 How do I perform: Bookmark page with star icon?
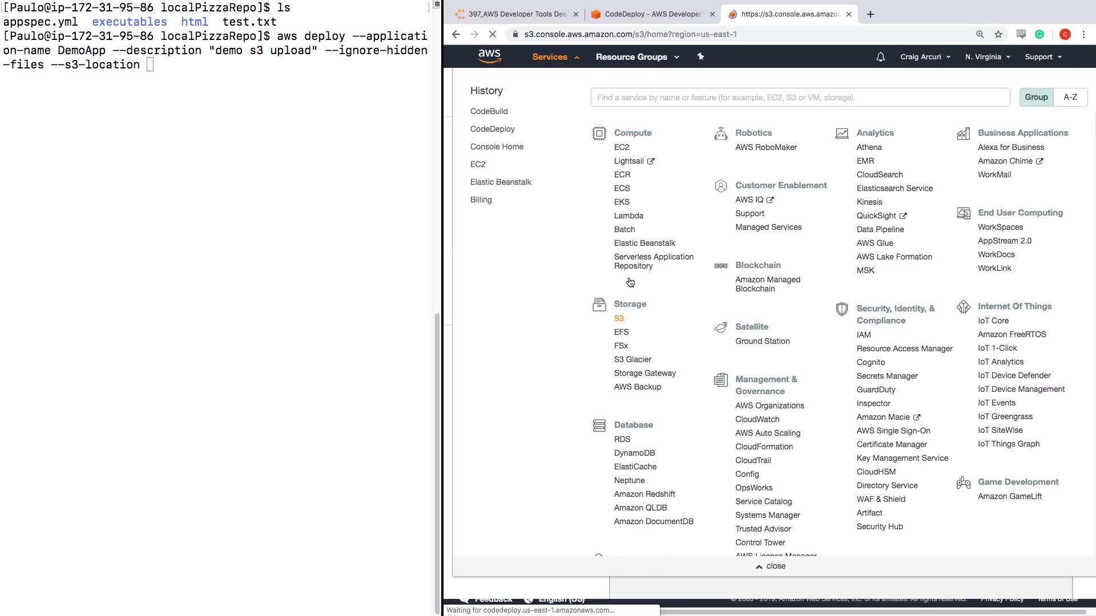click(x=998, y=34)
